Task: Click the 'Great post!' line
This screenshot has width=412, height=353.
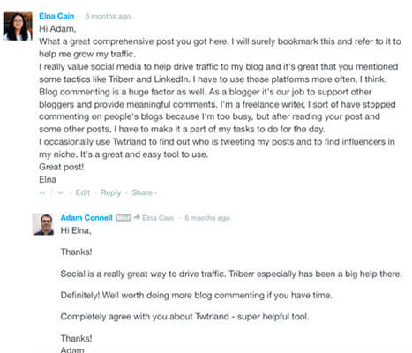Action: 62,167
